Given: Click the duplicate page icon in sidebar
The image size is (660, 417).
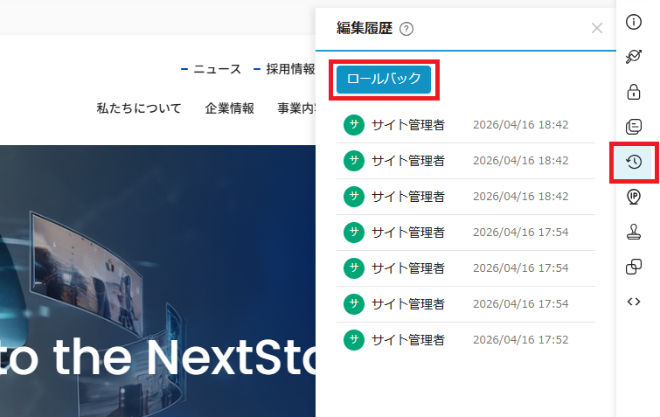Looking at the screenshot, I should [x=635, y=267].
